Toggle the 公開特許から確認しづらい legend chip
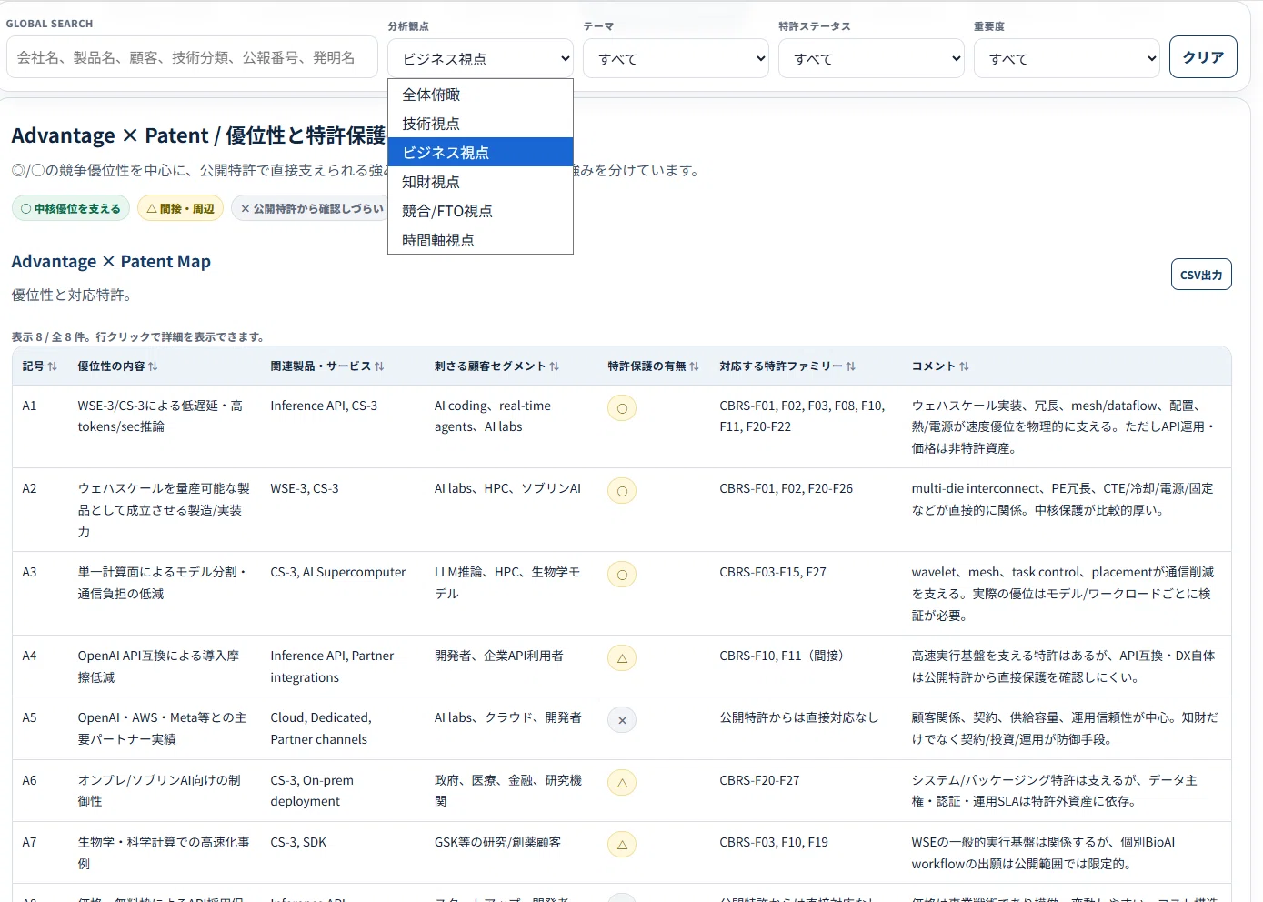Viewport: 1263px width, 902px height. coord(309,208)
